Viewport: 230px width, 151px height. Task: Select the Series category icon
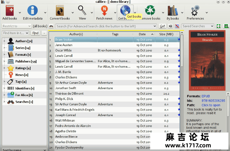click(x=11, y=48)
